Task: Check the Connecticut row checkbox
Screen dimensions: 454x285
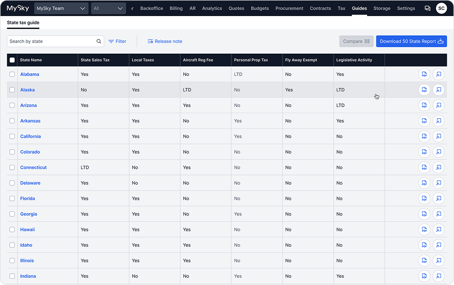Action: (x=12, y=167)
